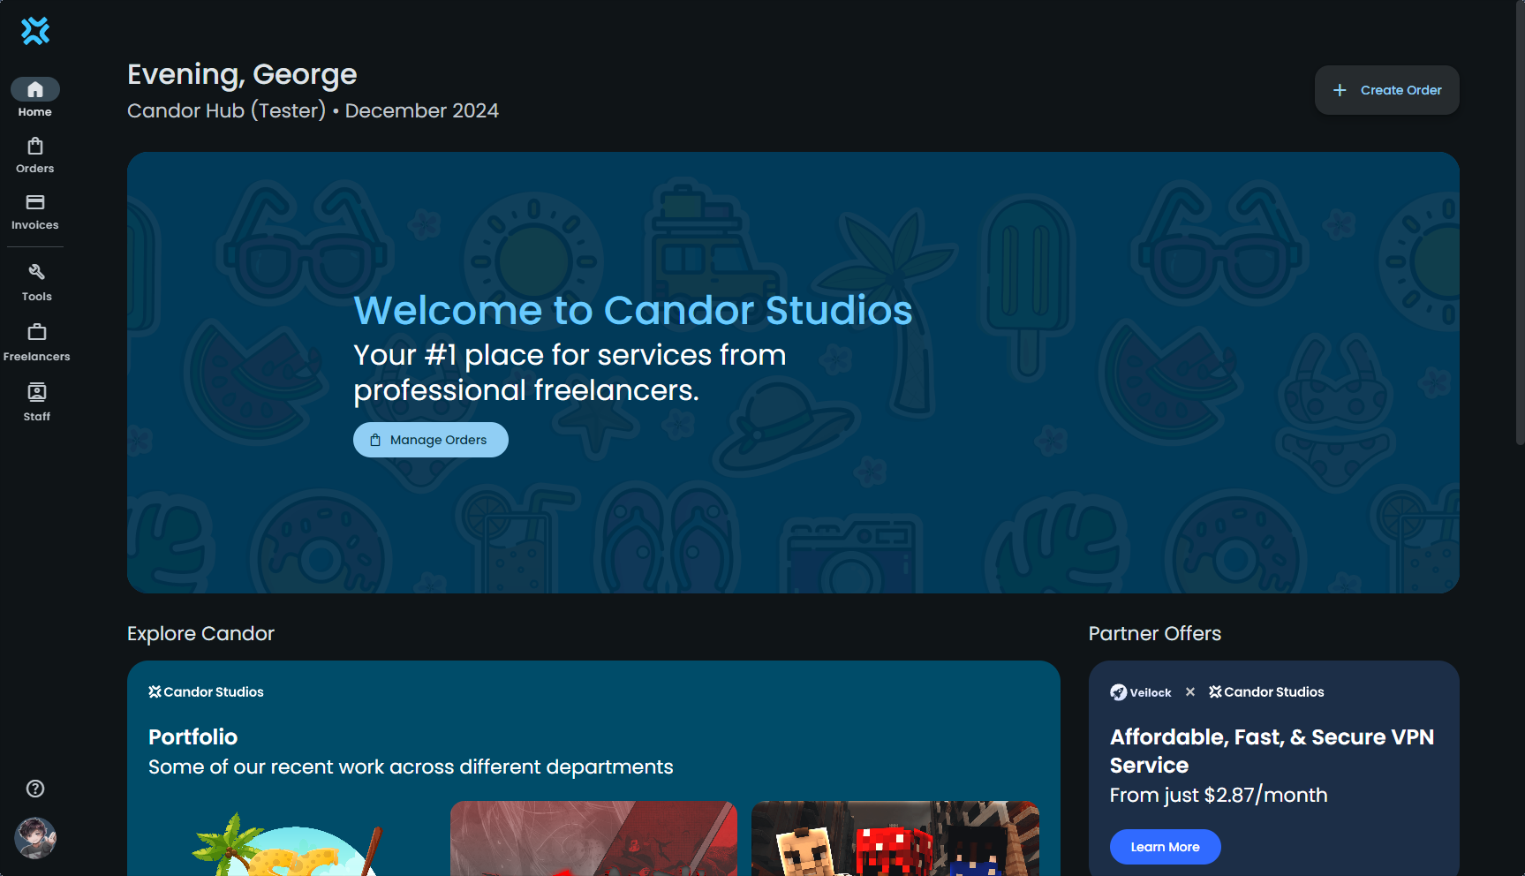Open the Tools section in sidebar
Screen dimensions: 1525x876
click(x=36, y=283)
